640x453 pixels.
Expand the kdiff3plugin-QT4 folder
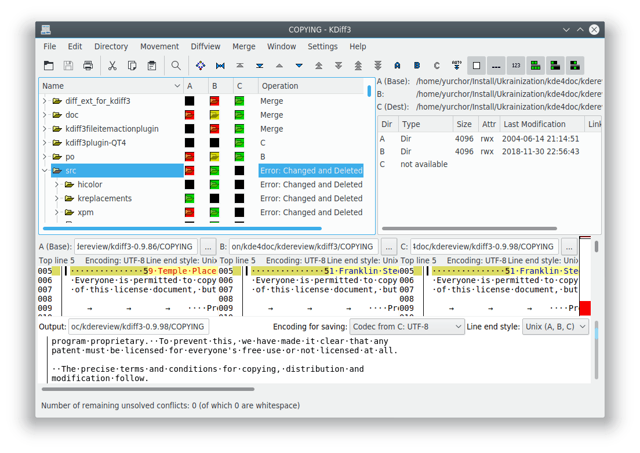coord(45,143)
